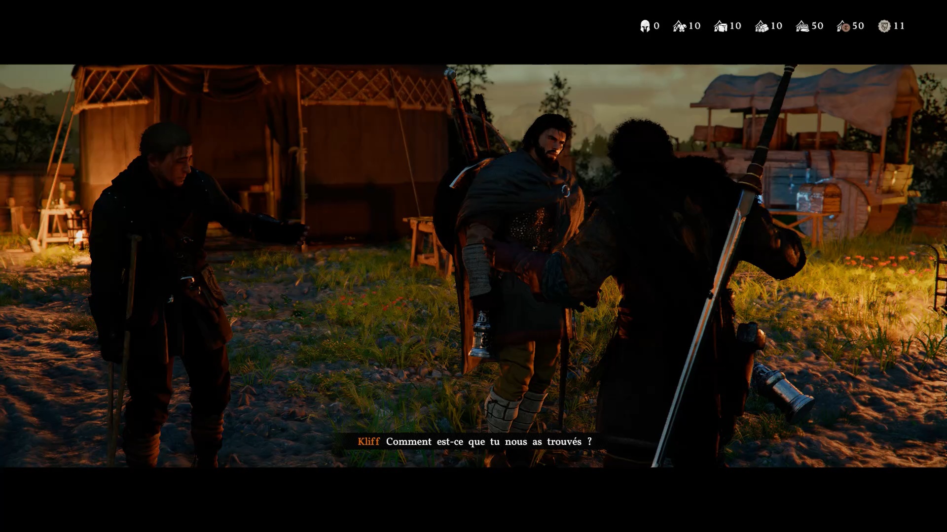Click the armor resource value 10
Screen dimensions: 947x532
pos(694,26)
